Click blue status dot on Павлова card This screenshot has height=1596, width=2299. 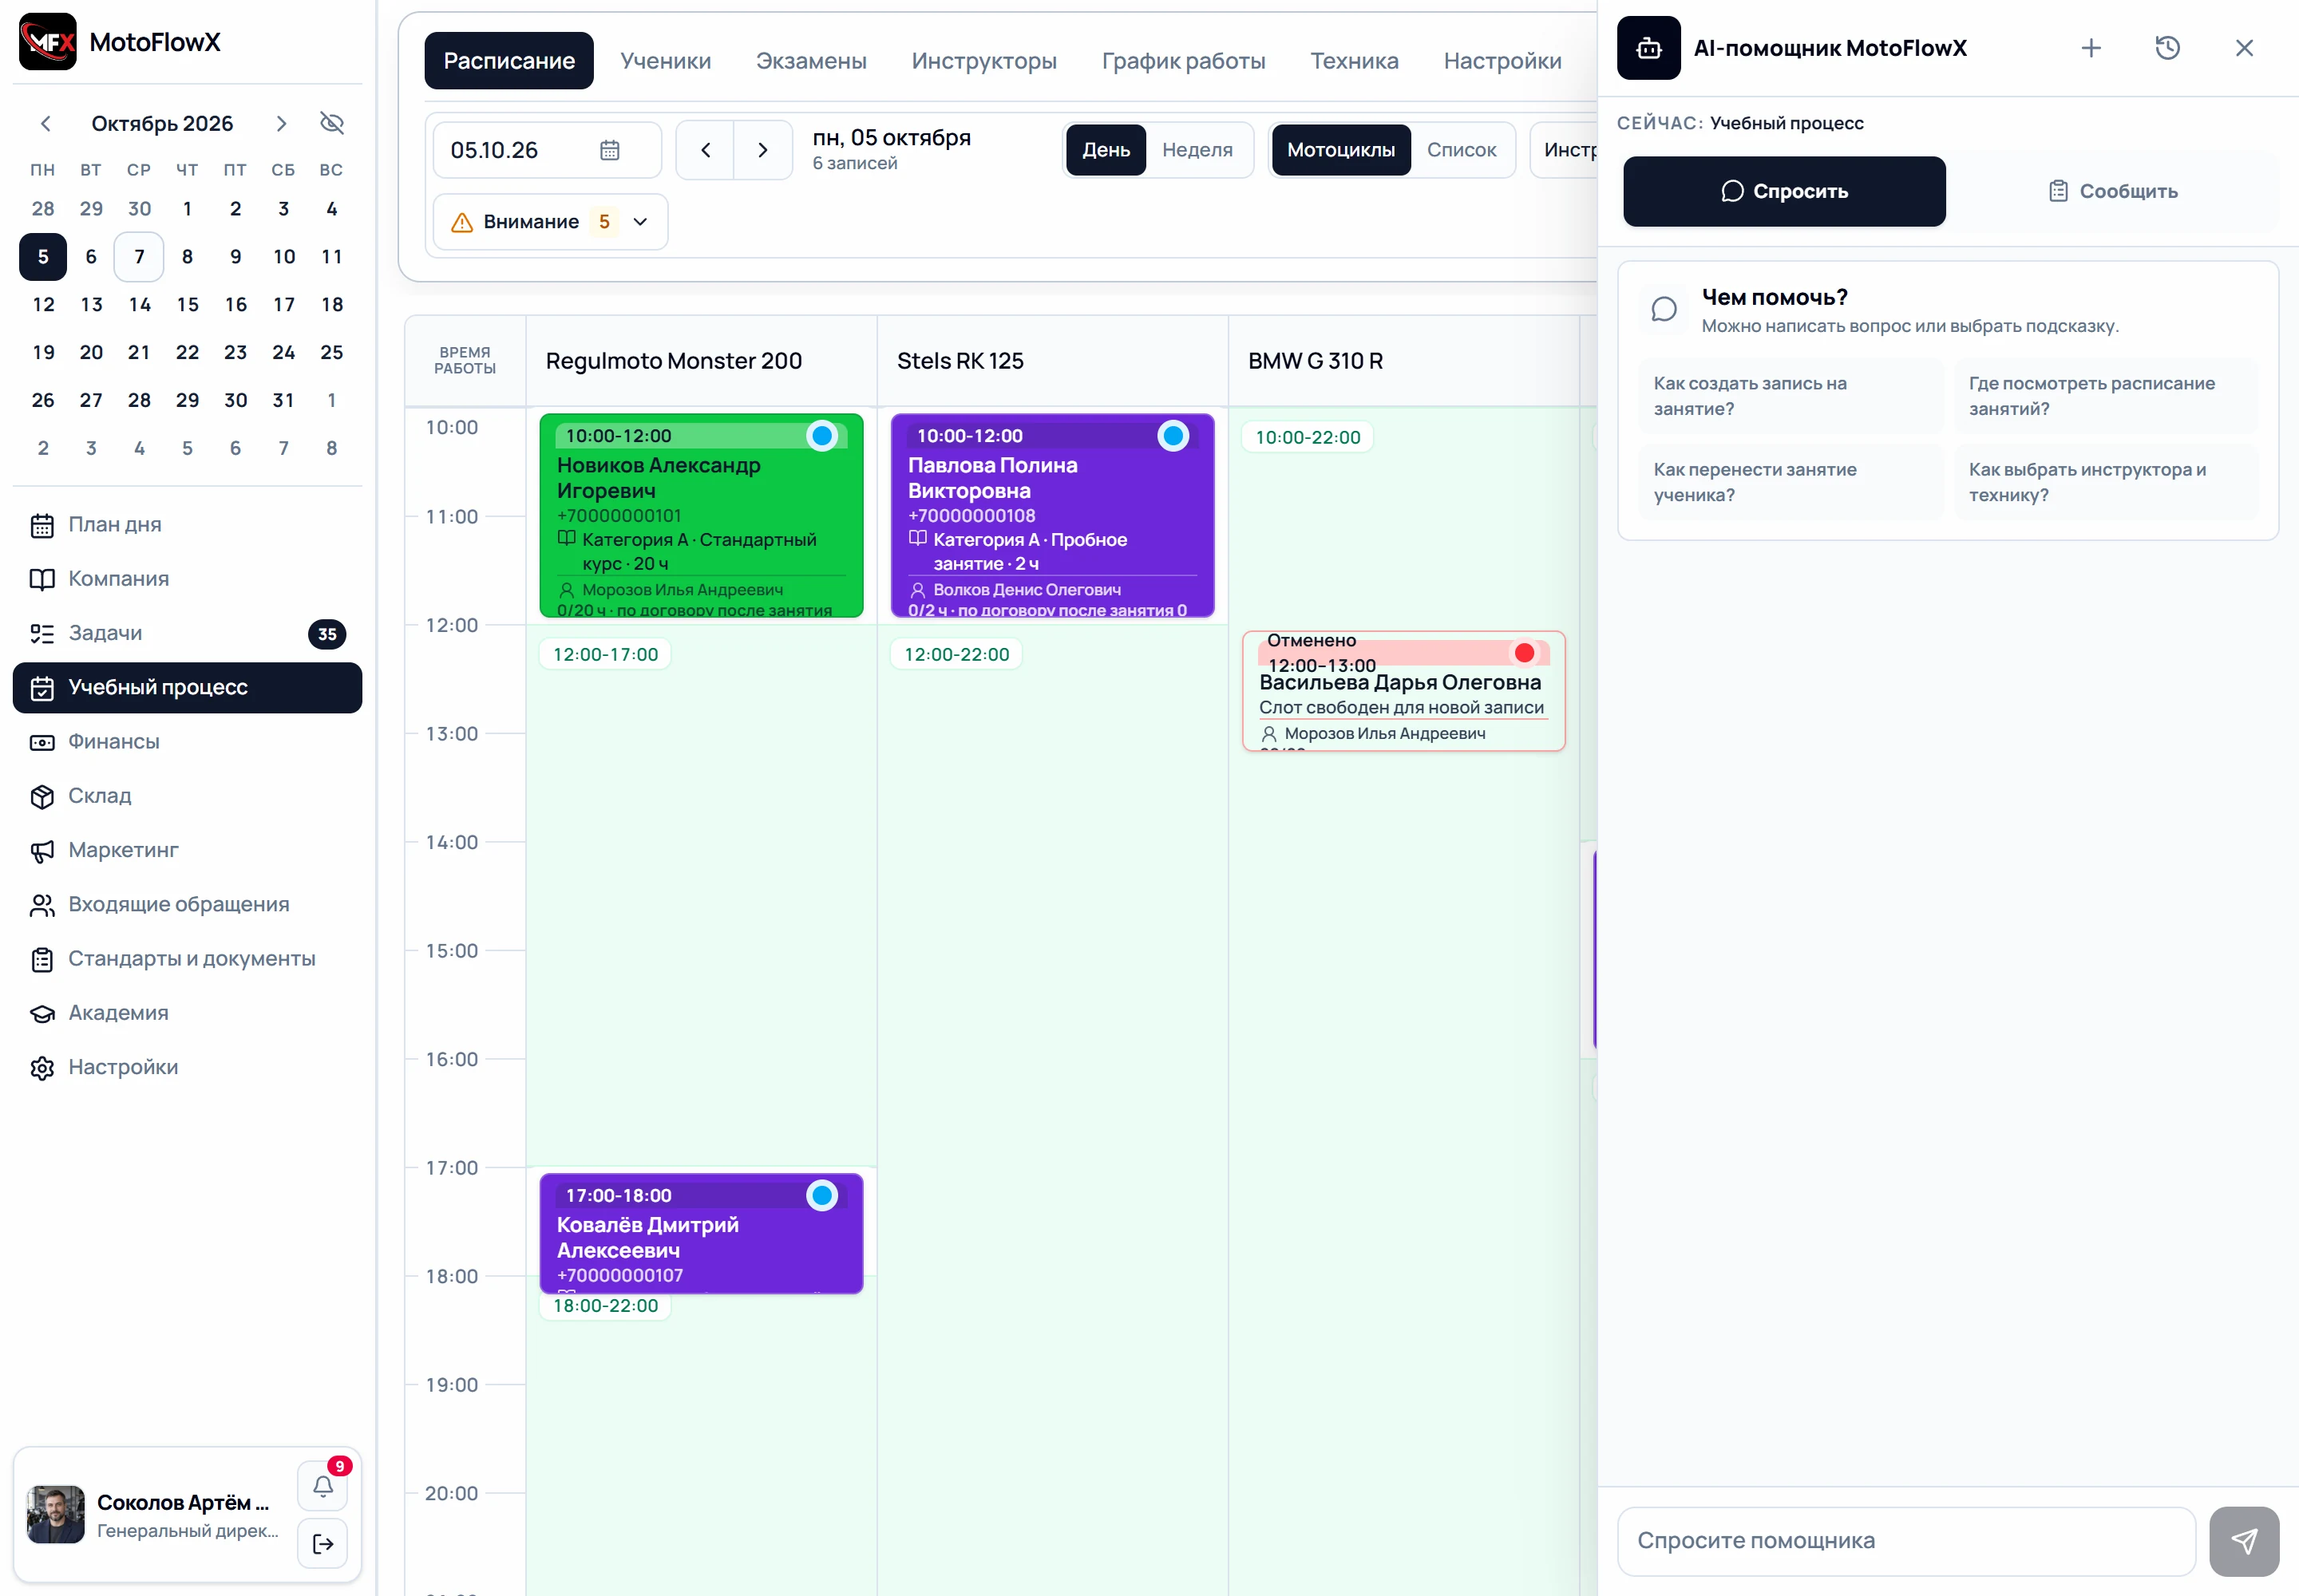pyautogui.click(x=1173, y=436)
